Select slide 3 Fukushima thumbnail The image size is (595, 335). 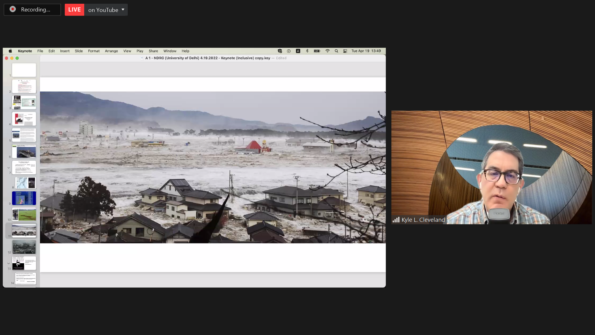pyautogui.click(x=24, y=102)
